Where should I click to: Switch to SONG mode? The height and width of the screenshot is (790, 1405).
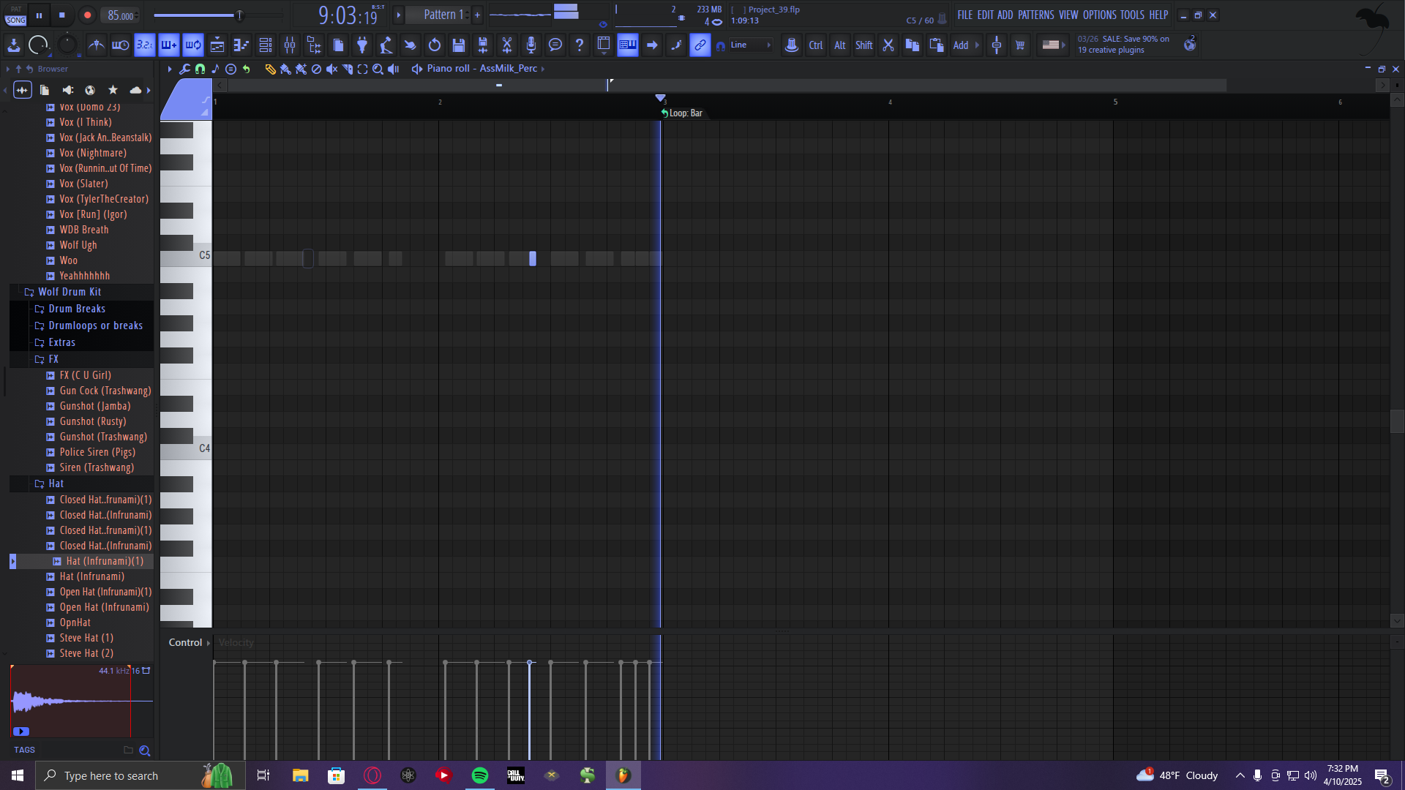(15, 20)
